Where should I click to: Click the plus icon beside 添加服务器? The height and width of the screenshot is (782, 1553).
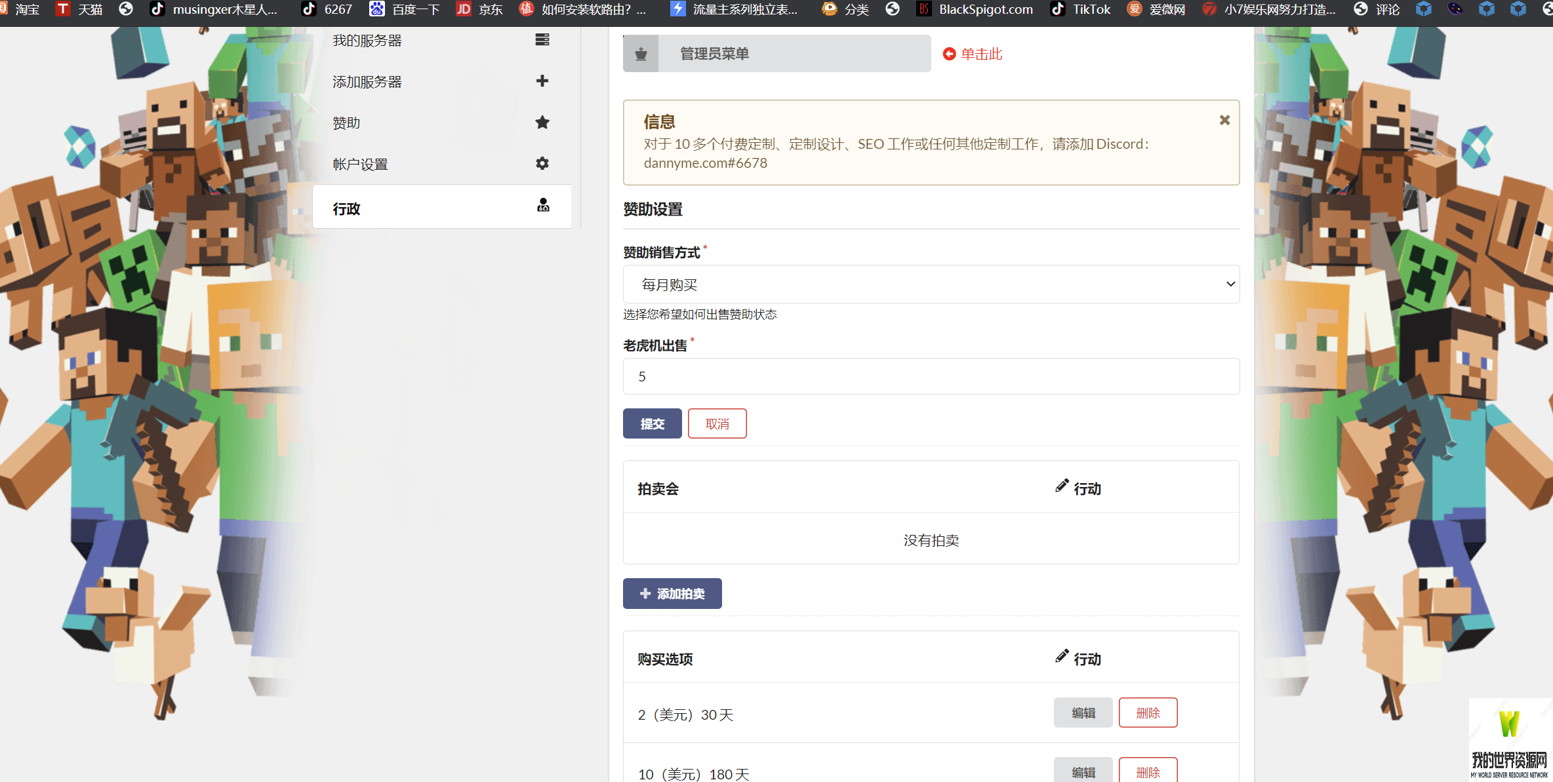(x=542, y=81)
